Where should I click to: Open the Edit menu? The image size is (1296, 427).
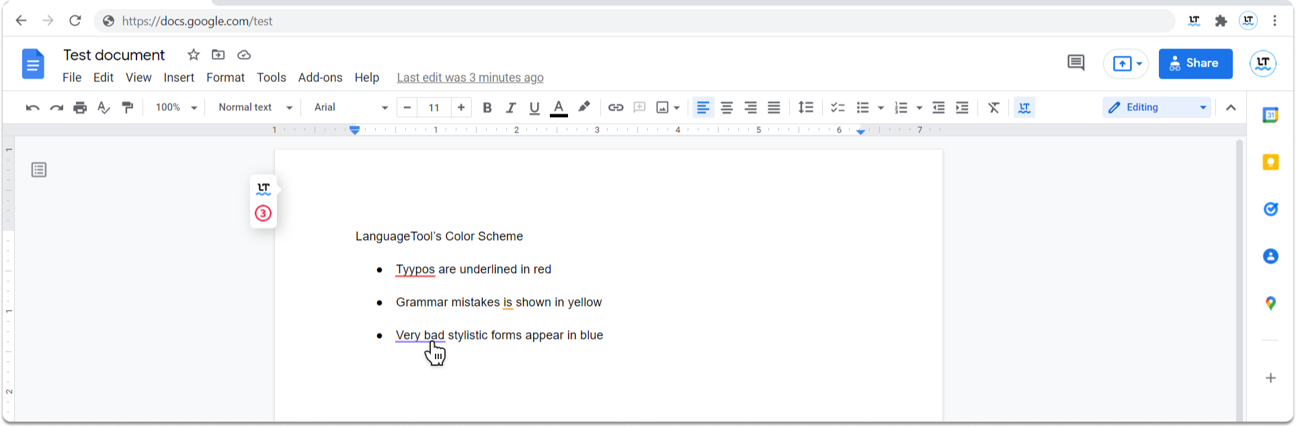click(104, 78)
